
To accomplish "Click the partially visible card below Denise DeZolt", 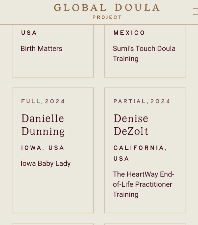I will coord(145,224).
